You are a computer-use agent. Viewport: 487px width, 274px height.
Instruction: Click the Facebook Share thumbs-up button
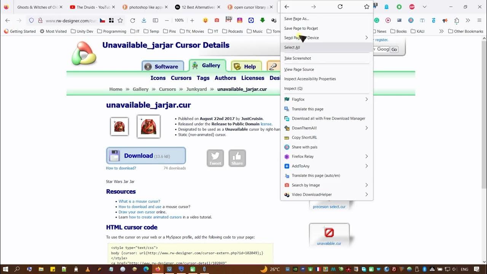click(237, 158)
